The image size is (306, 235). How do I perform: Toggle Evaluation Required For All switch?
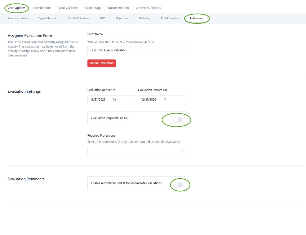[x=178, y=120]
